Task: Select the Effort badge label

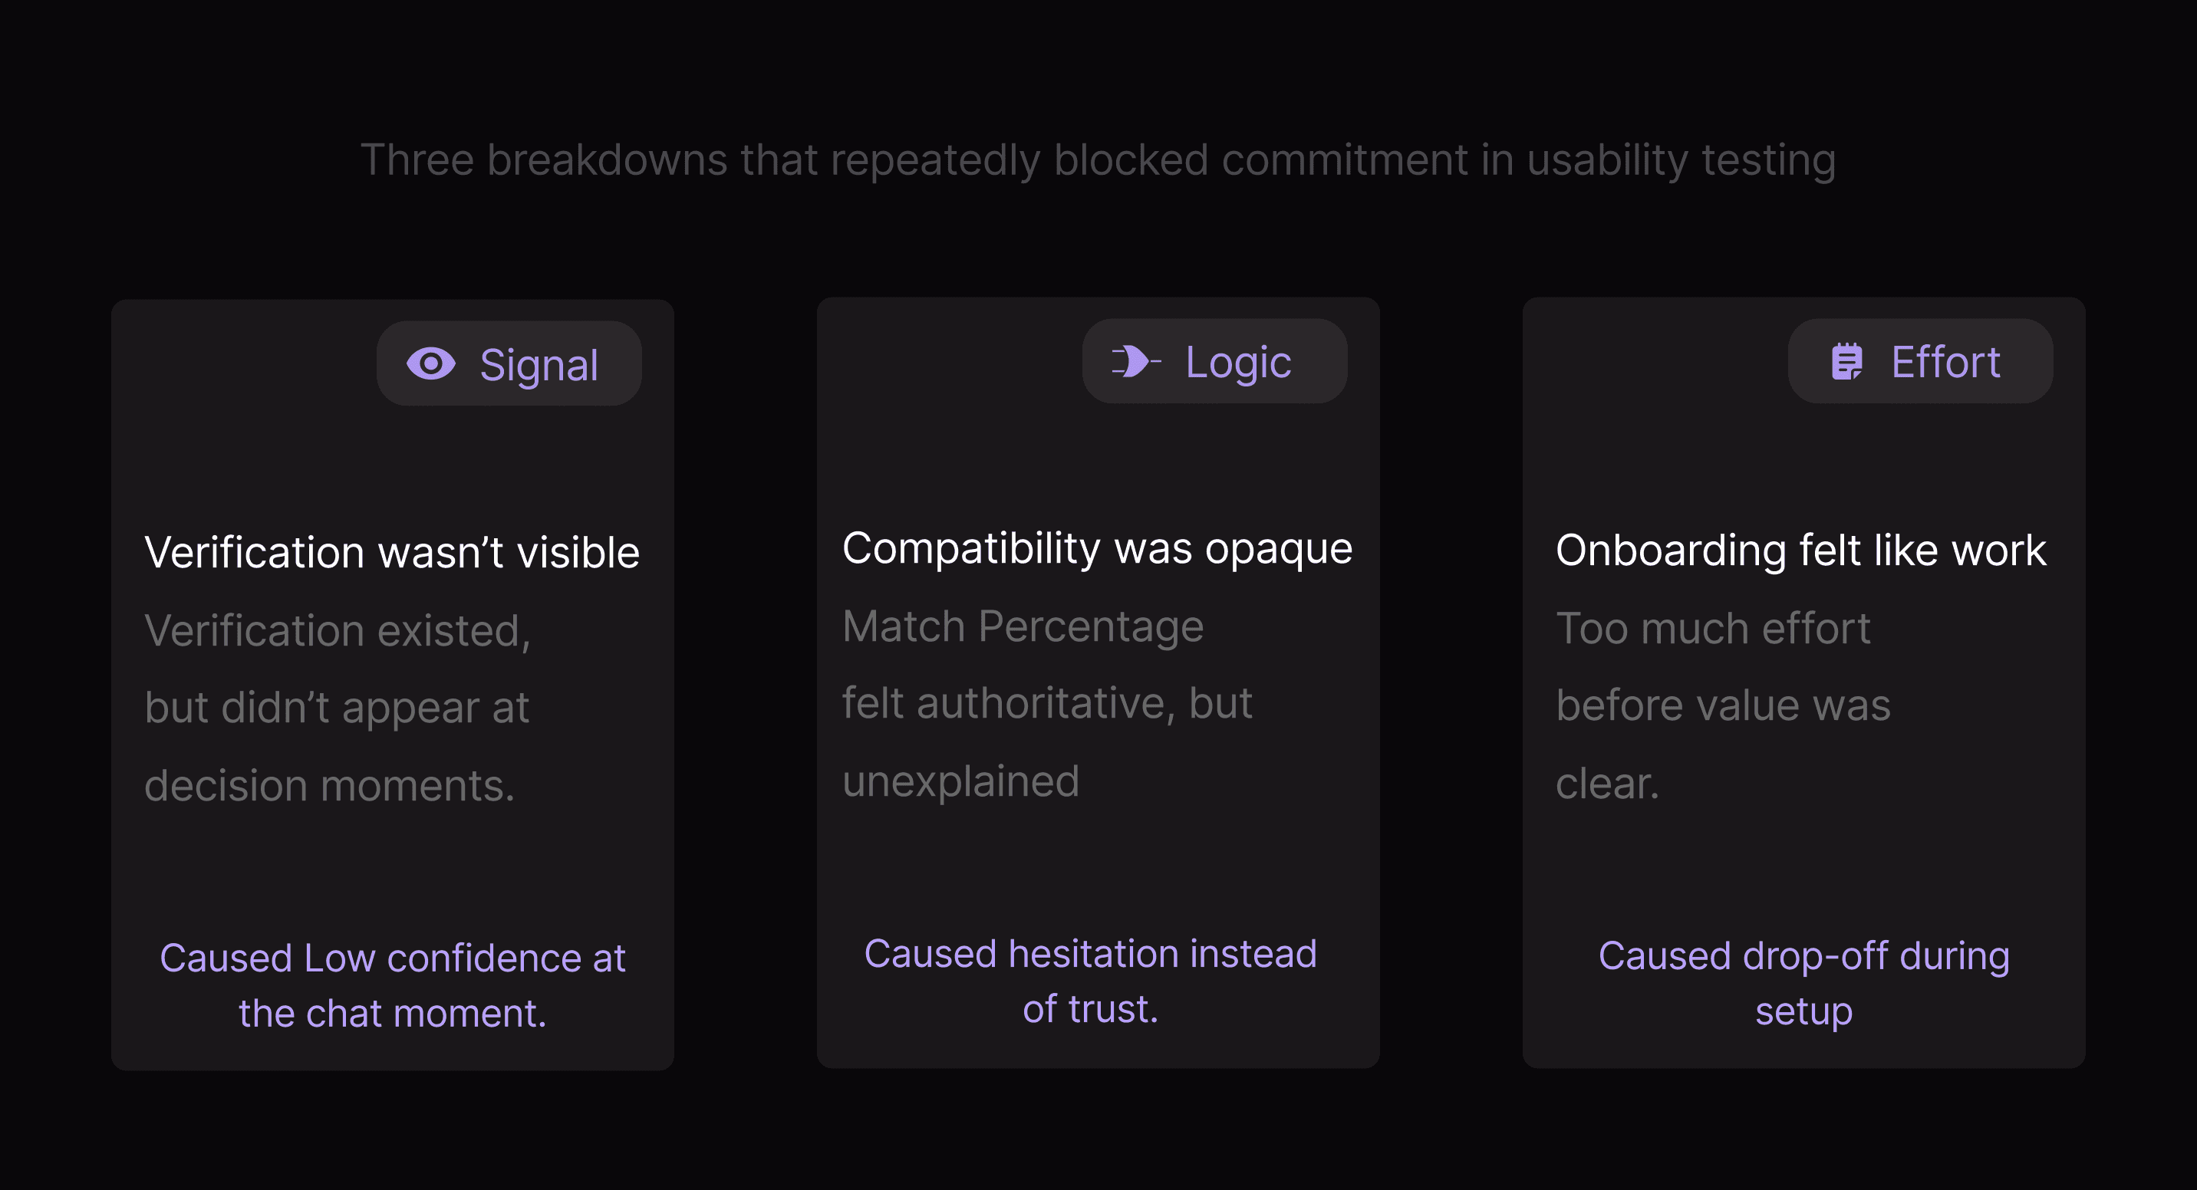Action: click(1945, 361)
